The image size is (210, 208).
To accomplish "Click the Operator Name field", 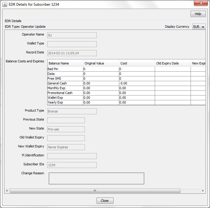I will (x=72, y=35).
